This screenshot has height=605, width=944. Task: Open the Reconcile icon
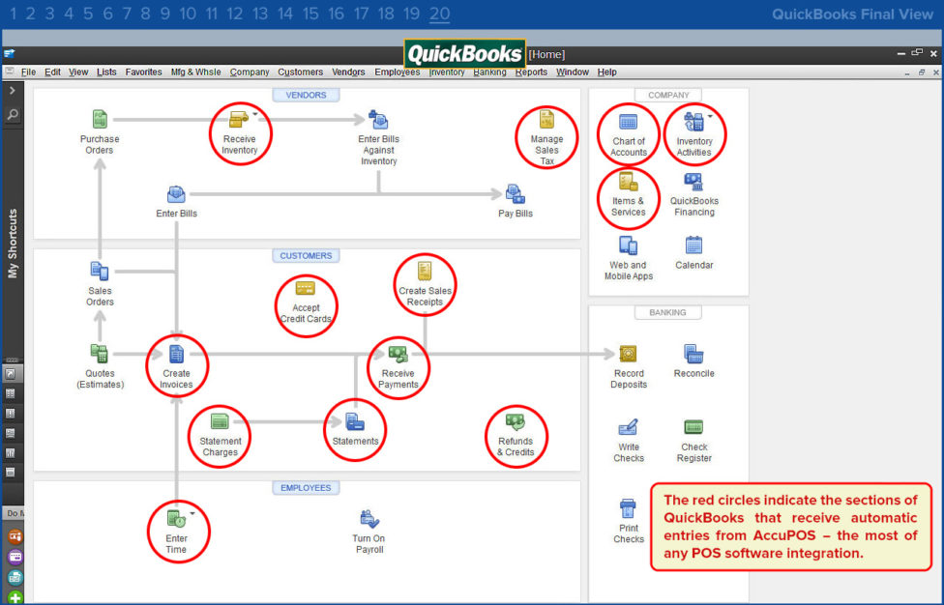pyautogui.click(x=693, y=354)
